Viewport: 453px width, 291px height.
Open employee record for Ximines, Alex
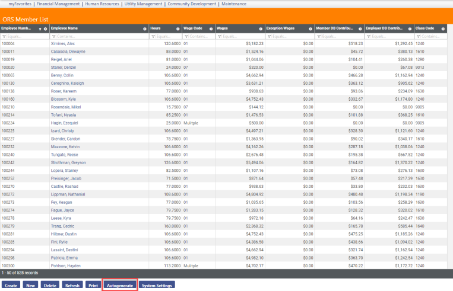click(x=63, y=44)
